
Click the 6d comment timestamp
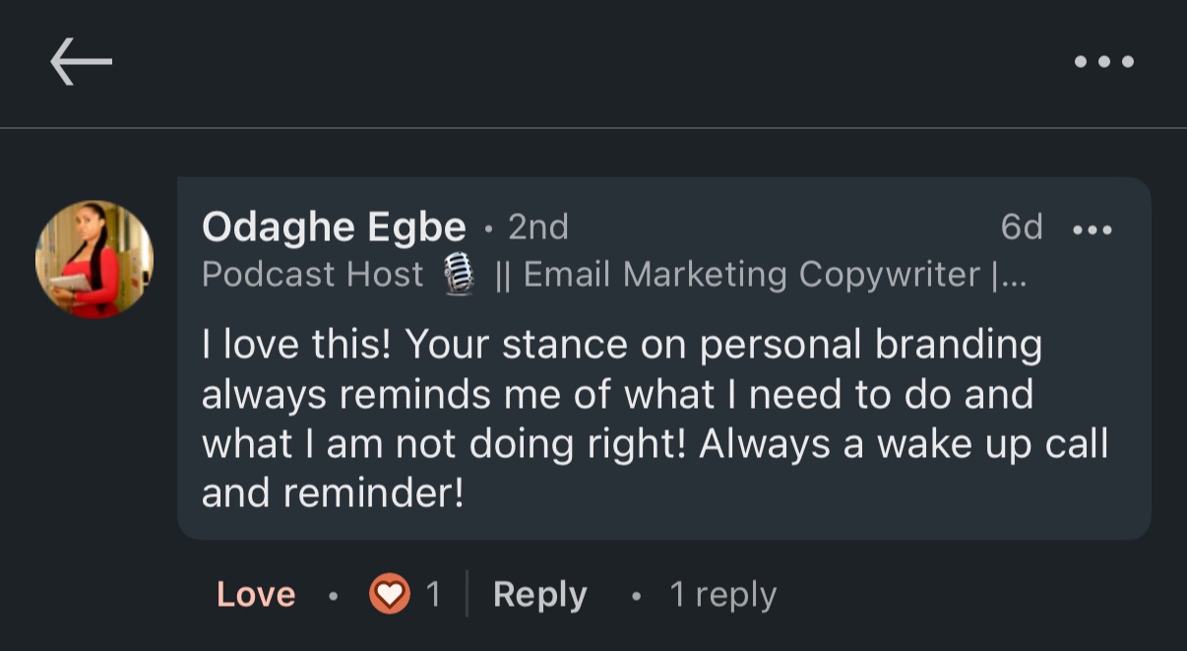1021,228
